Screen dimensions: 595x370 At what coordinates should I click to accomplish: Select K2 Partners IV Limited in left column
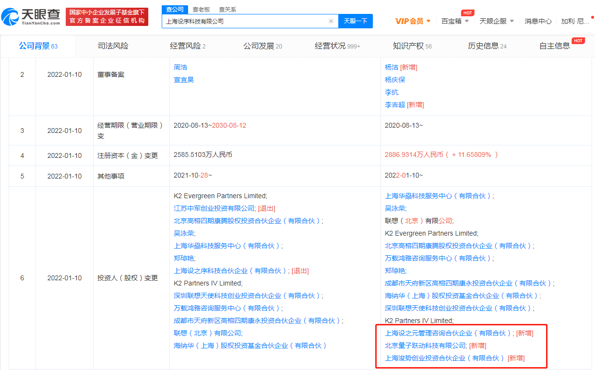coord(208,283)
